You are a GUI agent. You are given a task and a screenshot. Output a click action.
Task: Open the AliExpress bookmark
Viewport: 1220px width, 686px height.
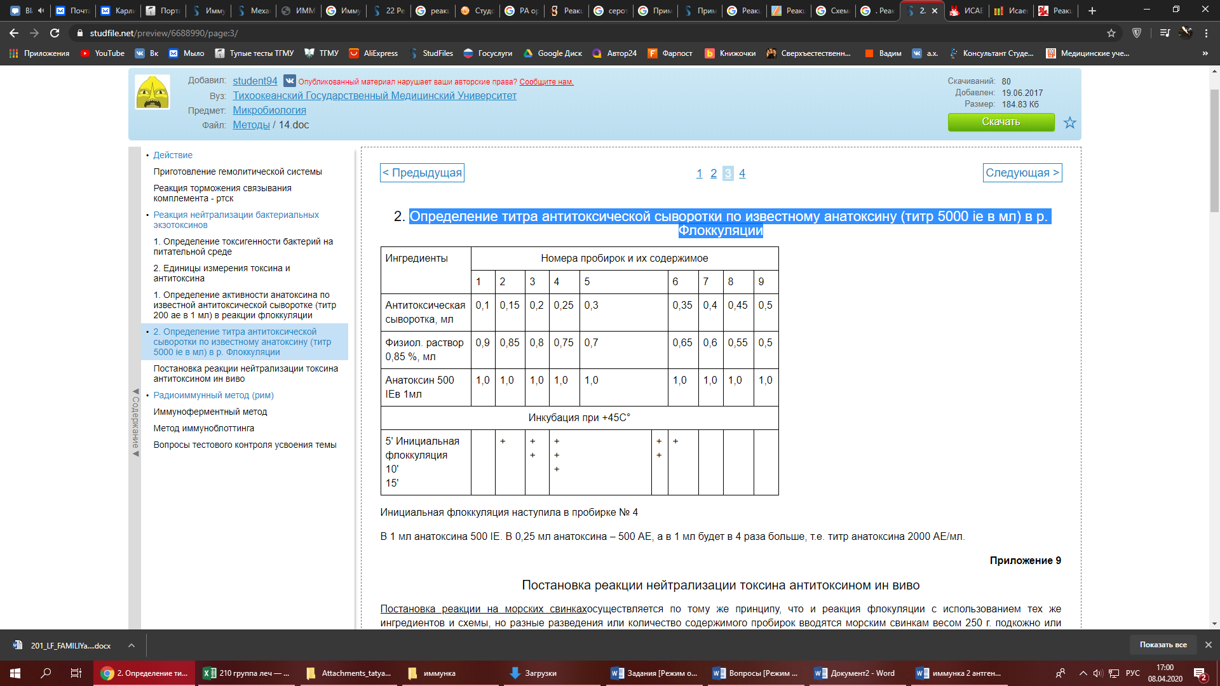(374, 53)
